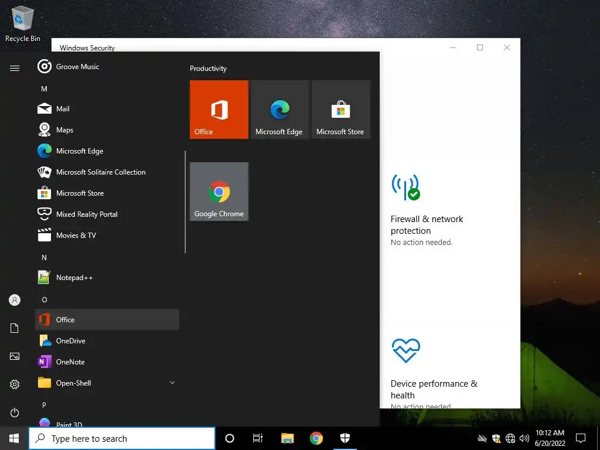Launch Mail from the Start menu list
The height and width of the screenshot is (450, 600).
(x=107, y=108)
